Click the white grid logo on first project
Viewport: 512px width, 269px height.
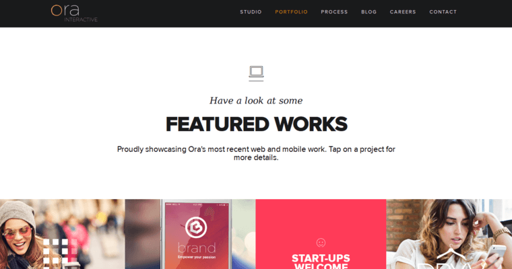click(56, 252)
